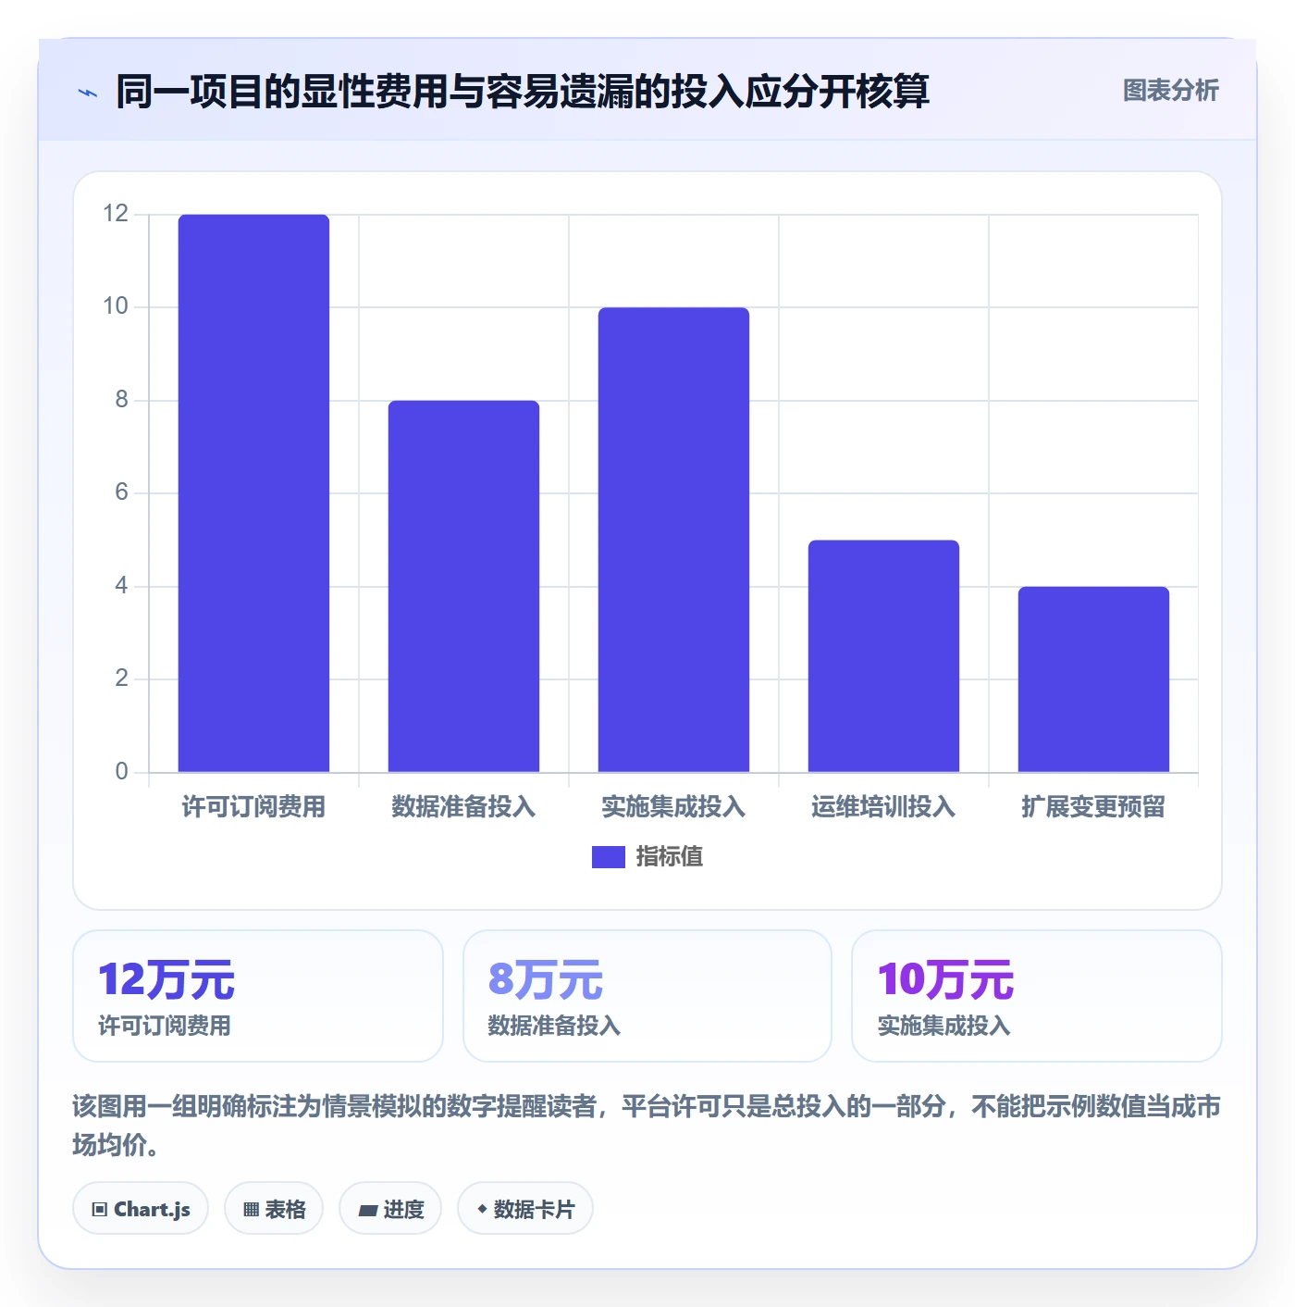Click the 实施集成投入 bar in chart

(673, 540)
